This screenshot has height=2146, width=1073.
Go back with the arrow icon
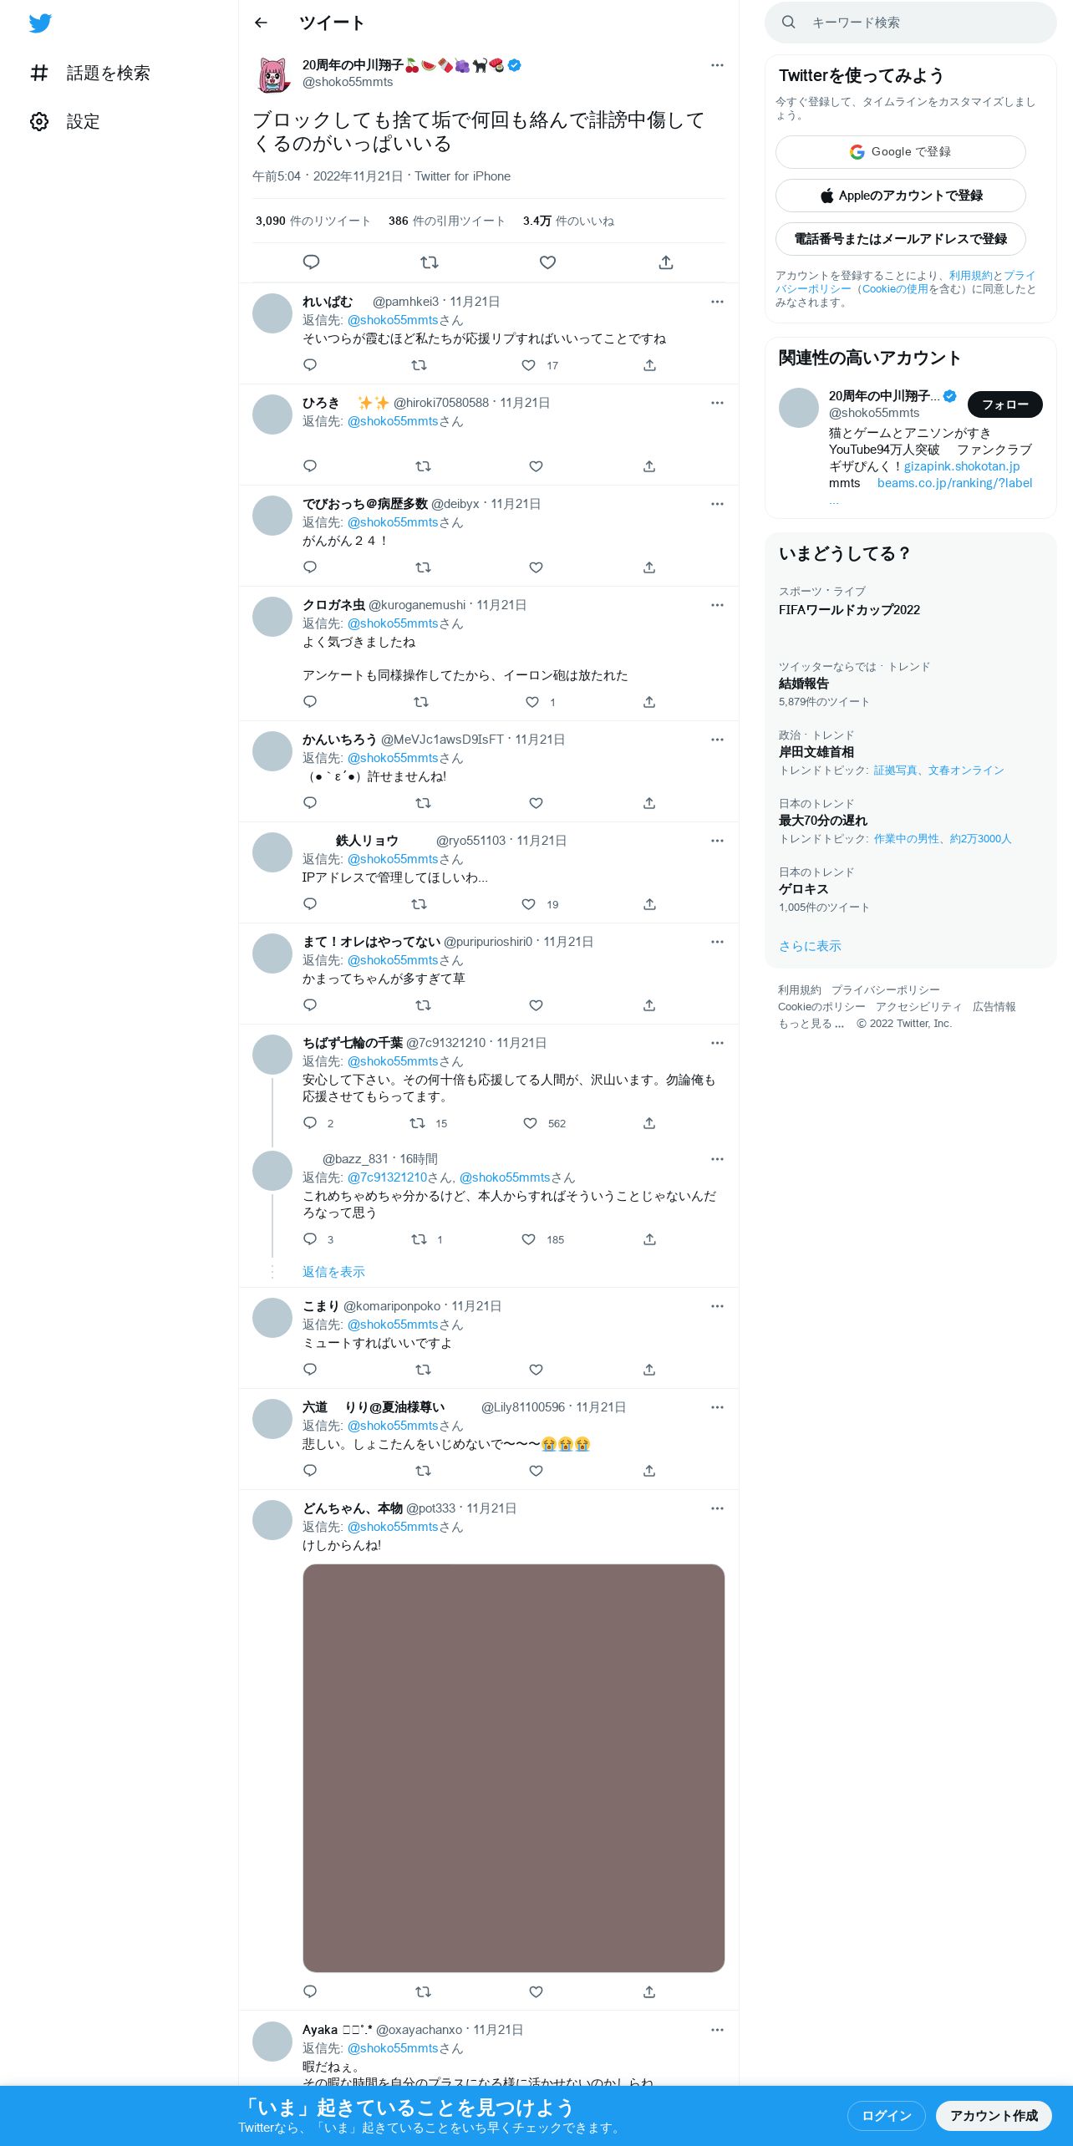[x=261, y=23]
